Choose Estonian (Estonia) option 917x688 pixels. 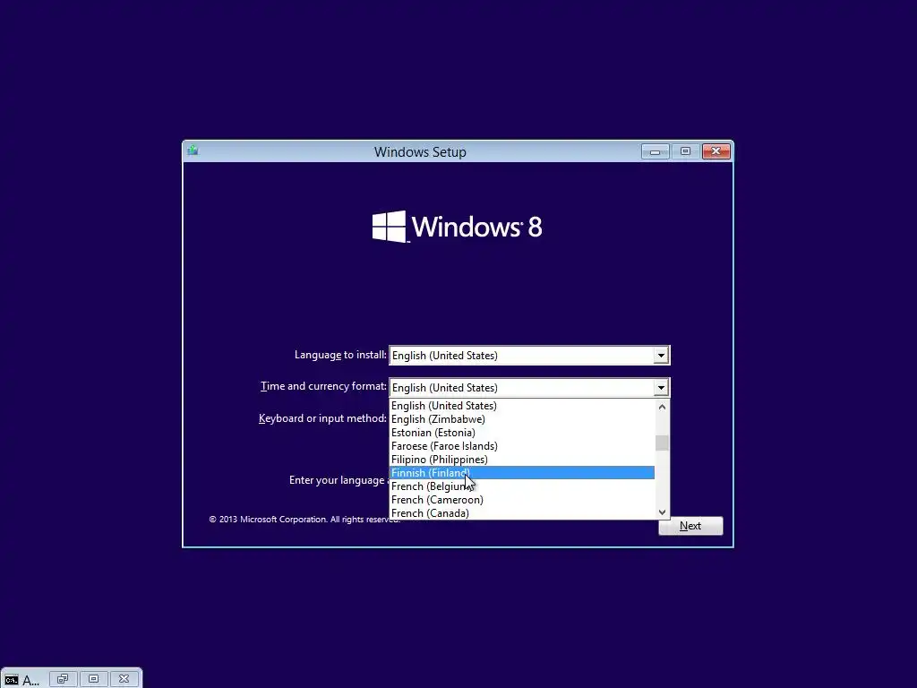[x=522, y=433]
